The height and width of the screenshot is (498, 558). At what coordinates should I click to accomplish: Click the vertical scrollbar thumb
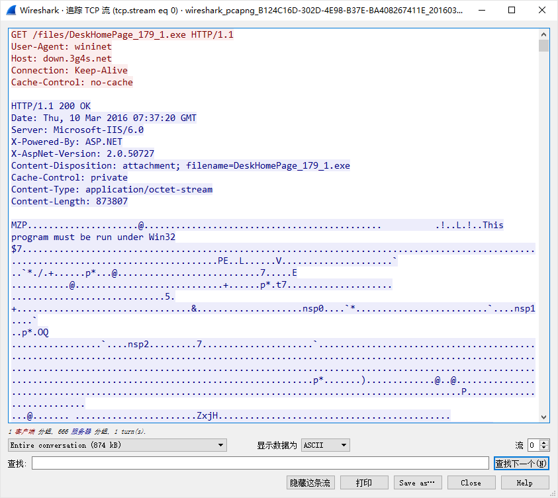543,46
